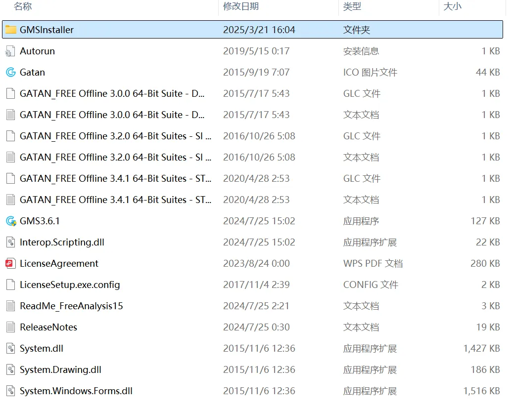The width and height of the screenshot is (511, 407).
Task: Select the System.Windows.Forms.dll file name
Action: (x=76, y=391)
